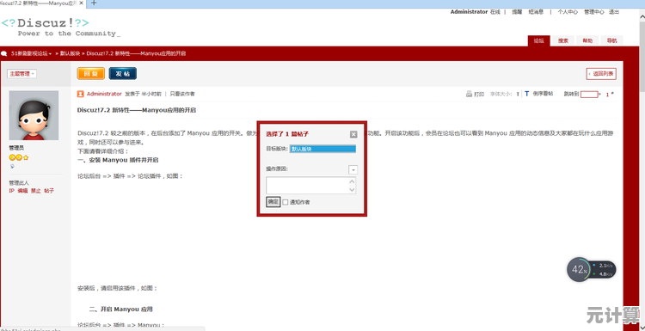Expand the 主题管理 dropdown
The height and width of the screenshot is (331, 645).
(21, 74)
